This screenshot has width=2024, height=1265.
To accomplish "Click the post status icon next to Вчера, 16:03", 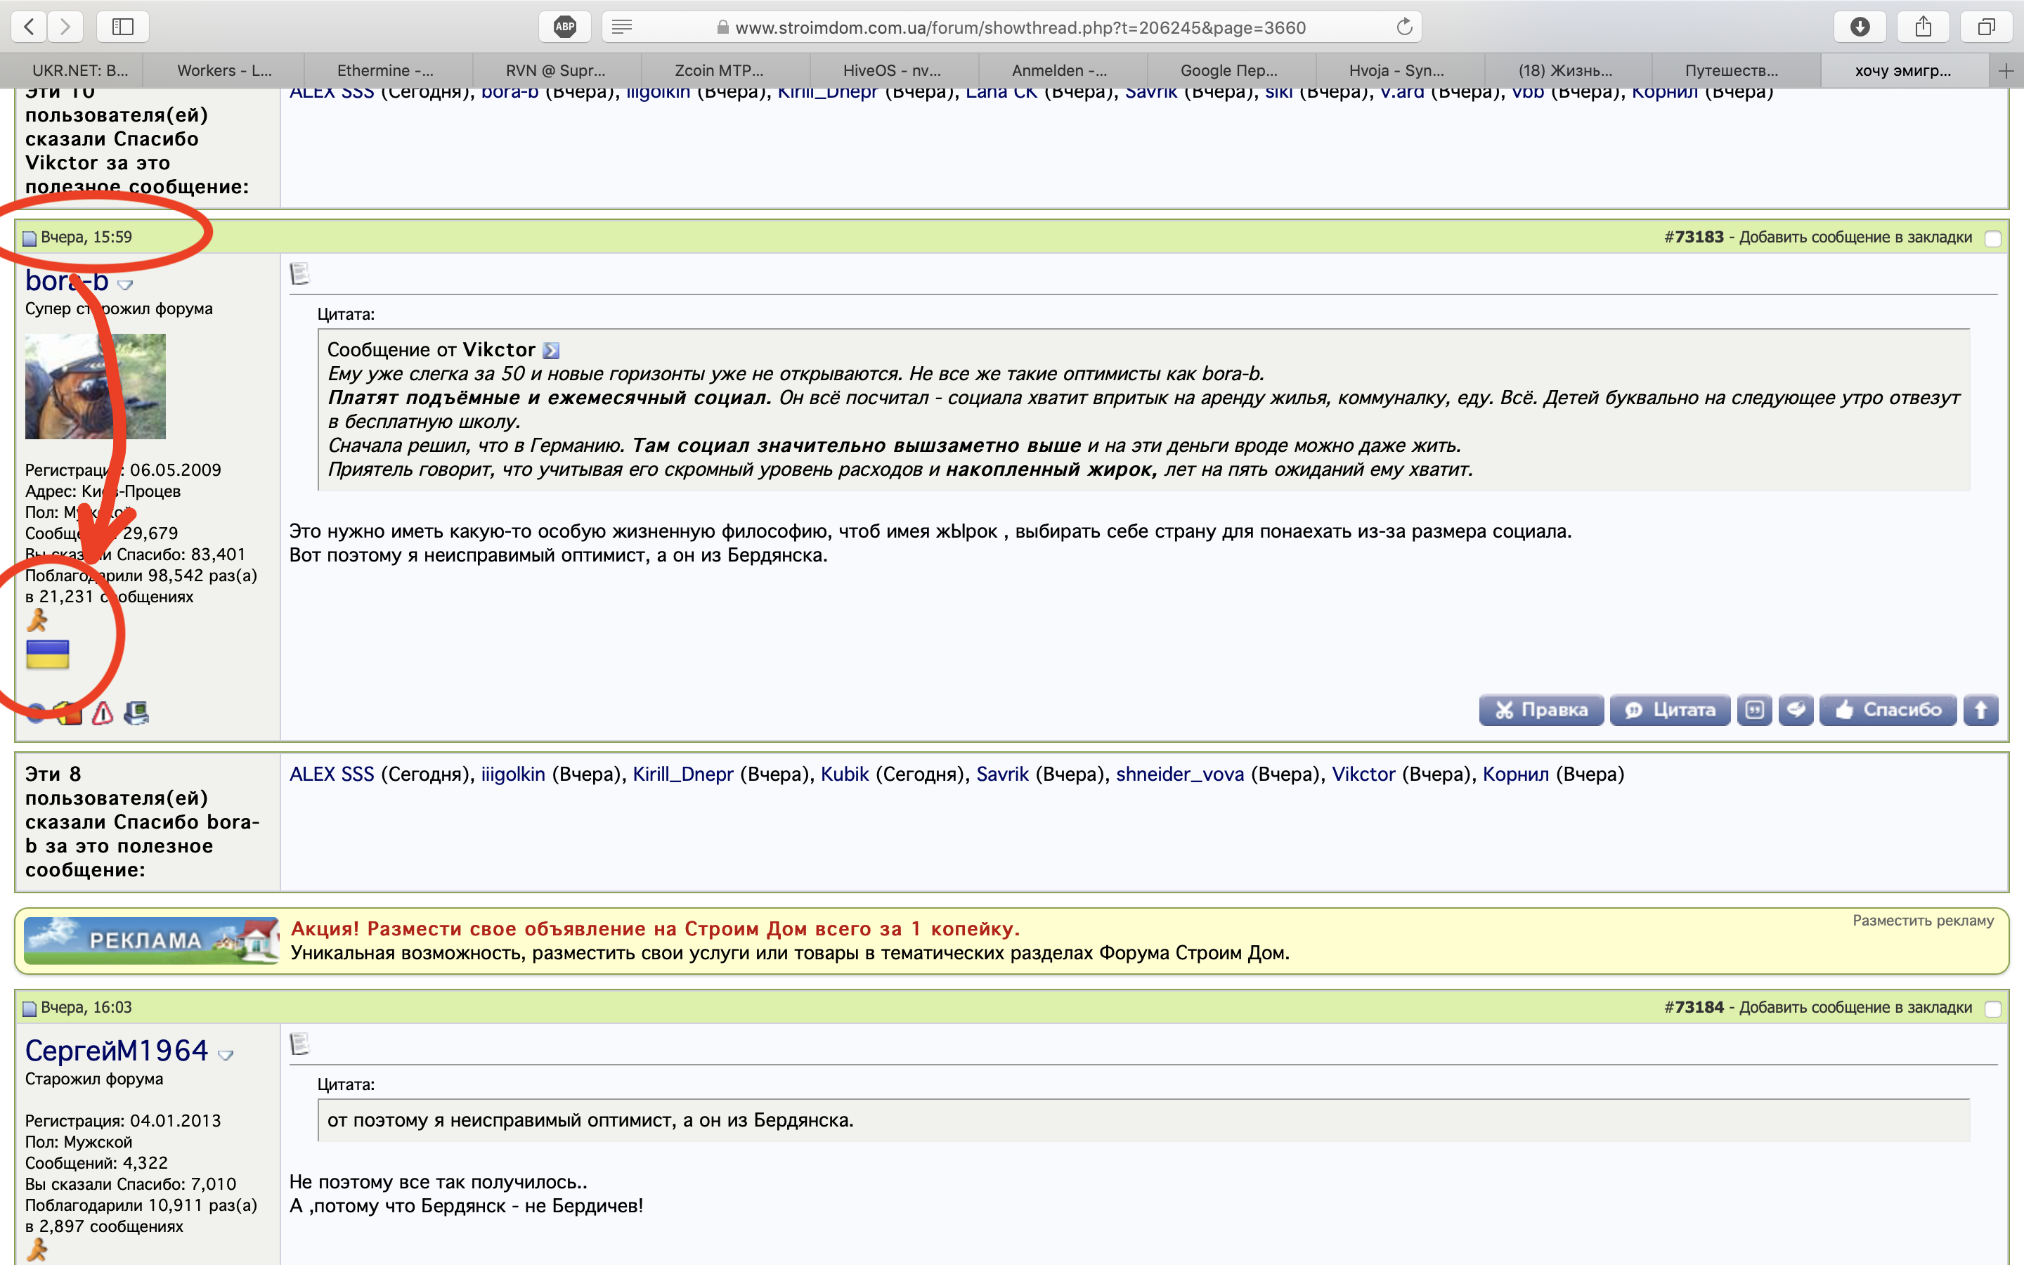I will [x=30, y=1008].
